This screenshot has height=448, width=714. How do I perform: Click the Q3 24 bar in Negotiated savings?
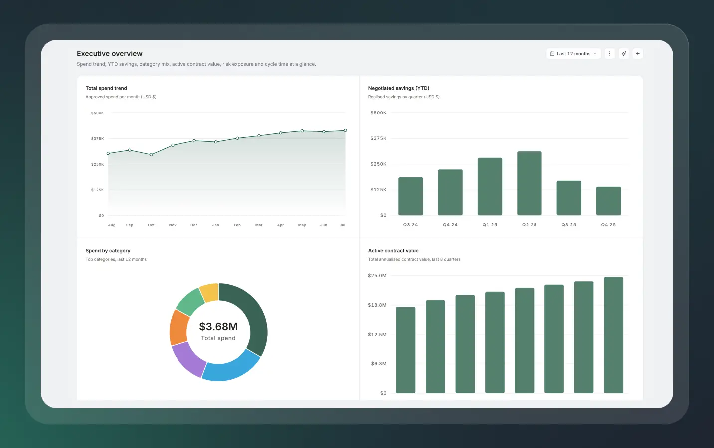[411, 196]
